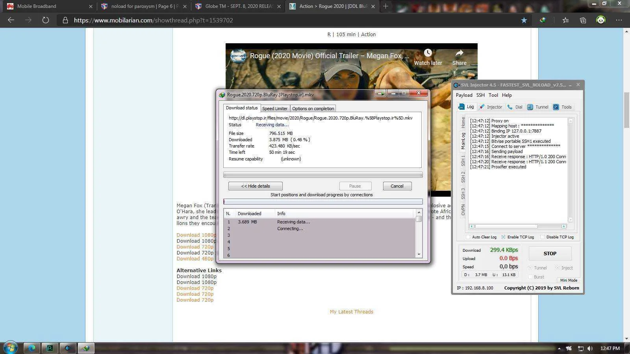This screenshot has width=630, height=354.
Task: Open the OVPN vertical log tab
Action: tap(463, 210)
